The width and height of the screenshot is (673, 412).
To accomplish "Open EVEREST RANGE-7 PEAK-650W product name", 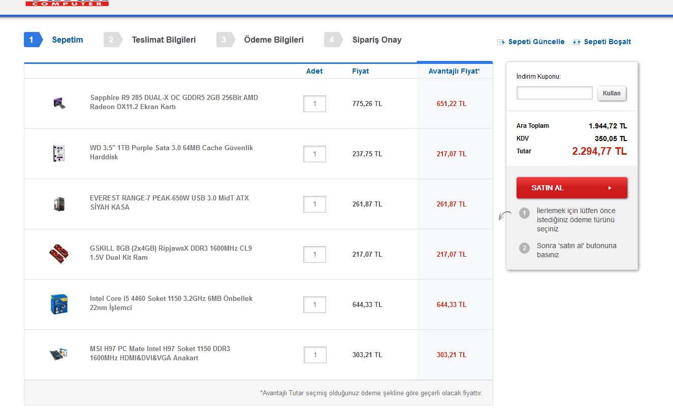I will (x=169, y=202).
